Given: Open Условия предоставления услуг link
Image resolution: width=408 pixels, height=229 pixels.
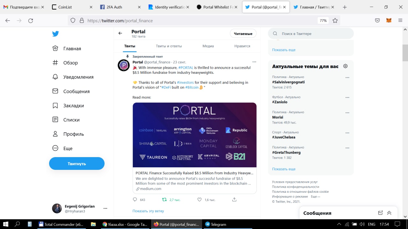Looking at the screenshot, I should [295, 182].
